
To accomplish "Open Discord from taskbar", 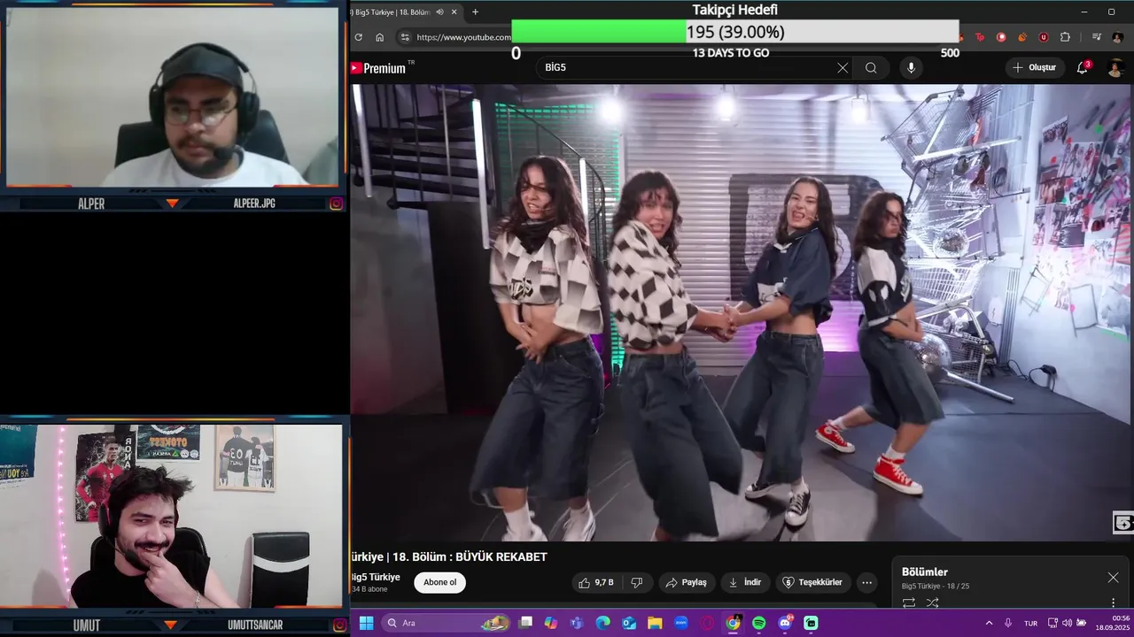I will [785, 623].
